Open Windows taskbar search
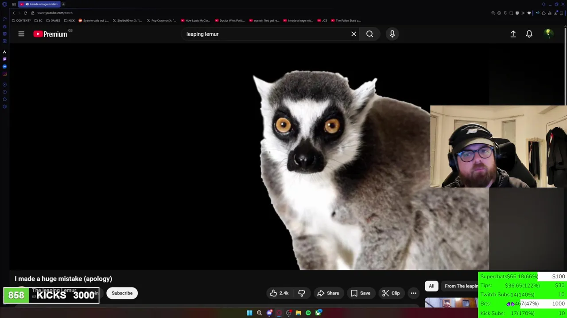This screenshot has width=567, height=318. [259, 313]
